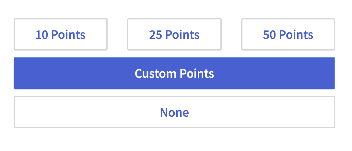
Task: Award 50 Points
Action: tap(288, 34)
